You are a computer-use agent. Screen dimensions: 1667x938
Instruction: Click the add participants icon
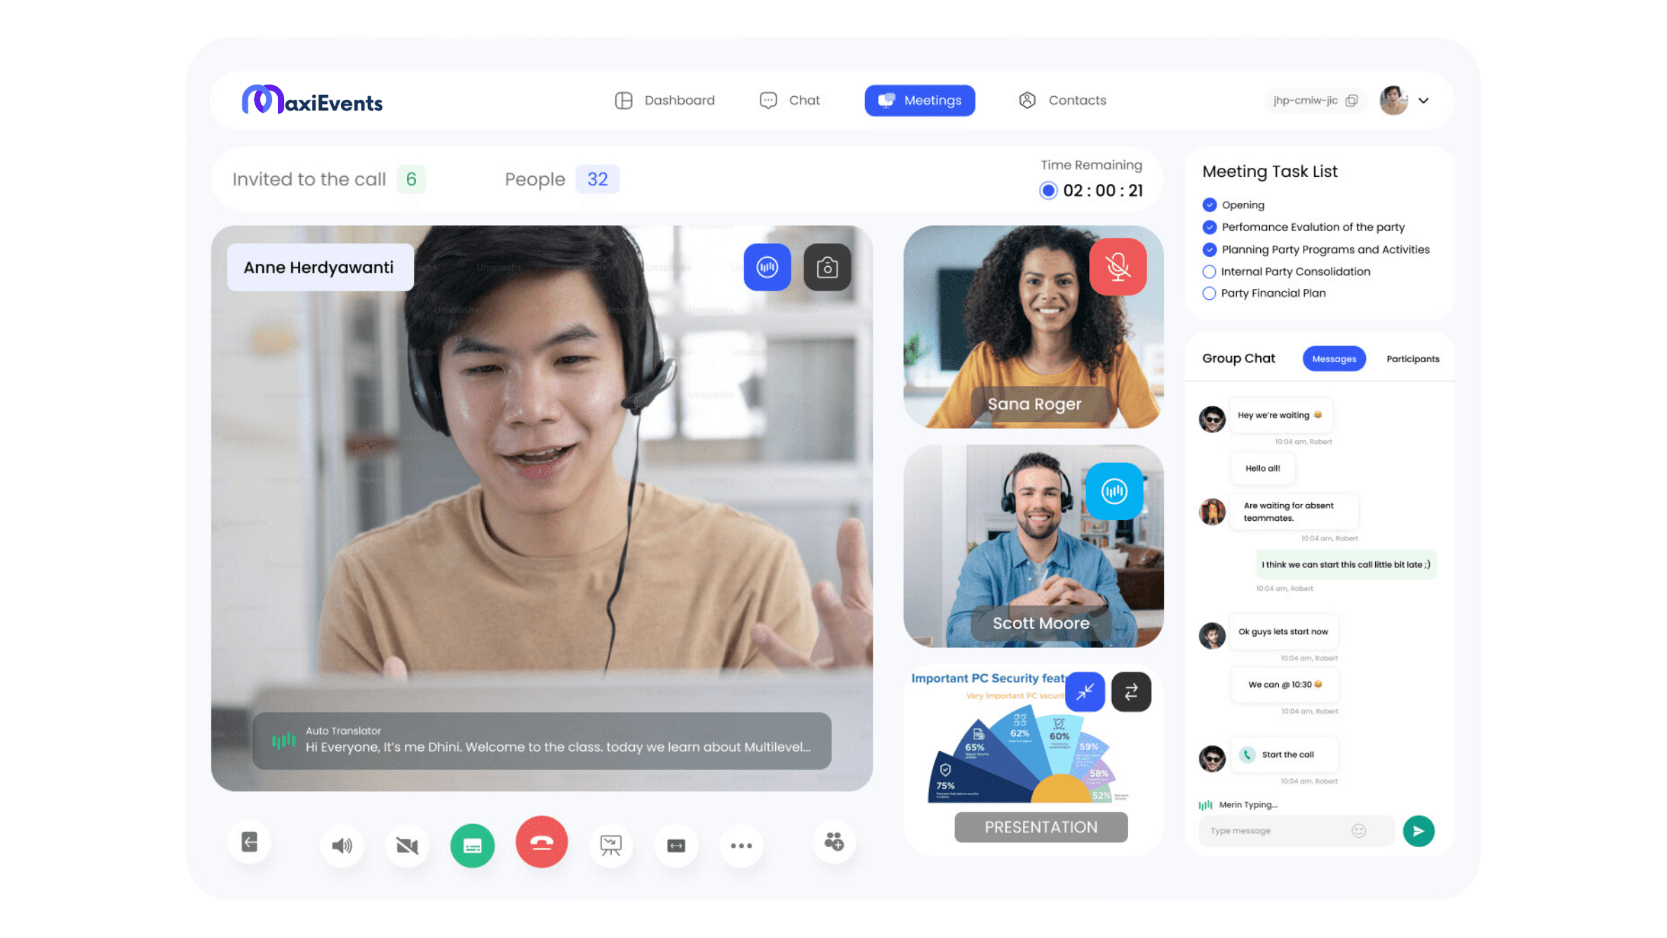[x=833, y=842]
